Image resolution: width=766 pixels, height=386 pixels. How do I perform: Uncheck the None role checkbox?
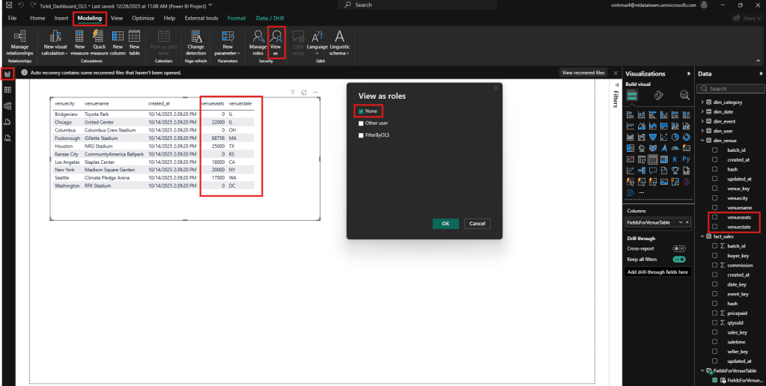[x=362, y=111]
